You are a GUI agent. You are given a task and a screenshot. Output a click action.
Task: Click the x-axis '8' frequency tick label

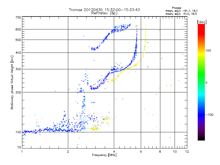point(160,152)
